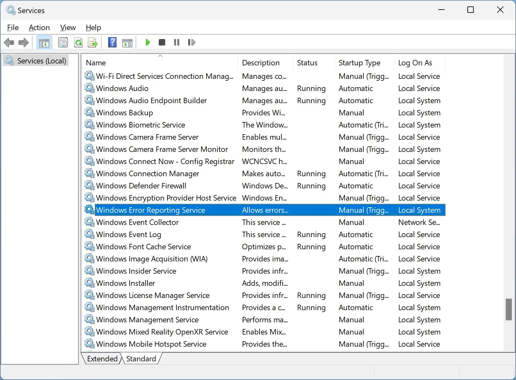
Task: Open Properties from the toolbar
Action: [x=63, y=42]
